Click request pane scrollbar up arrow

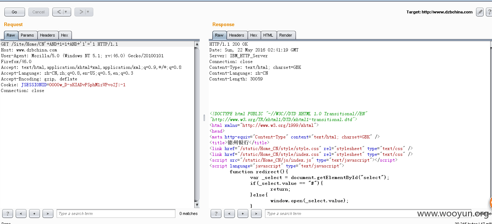coord(197,44)
